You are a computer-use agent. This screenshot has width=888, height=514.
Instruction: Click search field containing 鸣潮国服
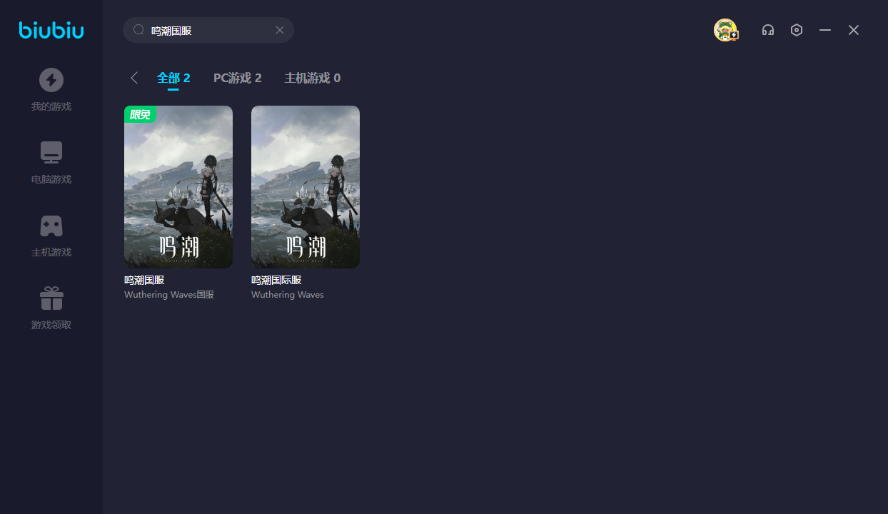coord(208,30)
